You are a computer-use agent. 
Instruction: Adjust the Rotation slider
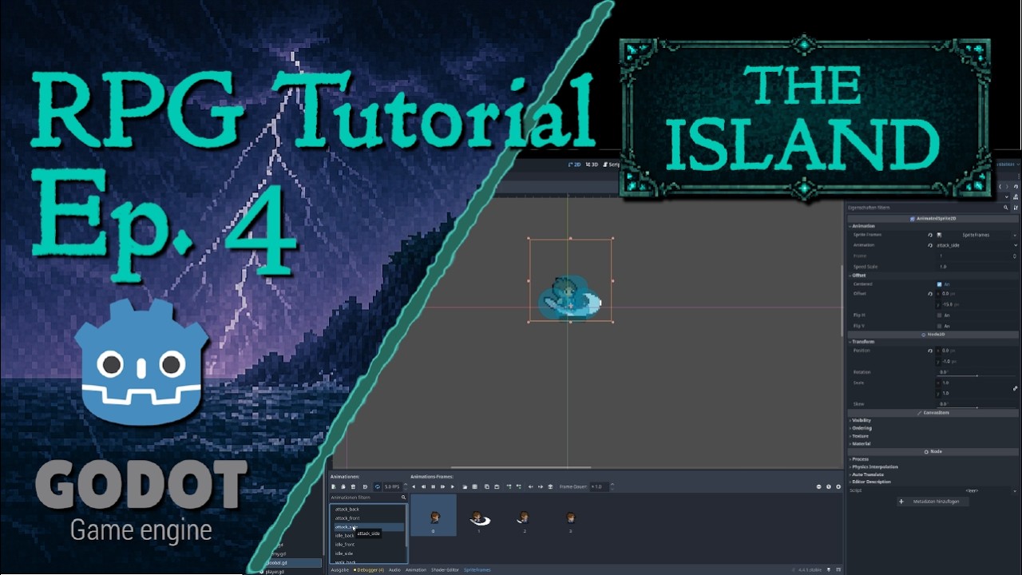976,375
